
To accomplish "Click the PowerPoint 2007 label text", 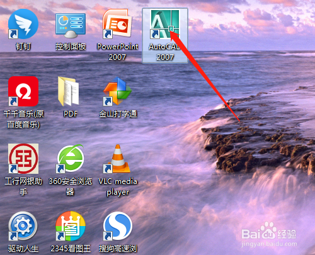I will 118,52.
